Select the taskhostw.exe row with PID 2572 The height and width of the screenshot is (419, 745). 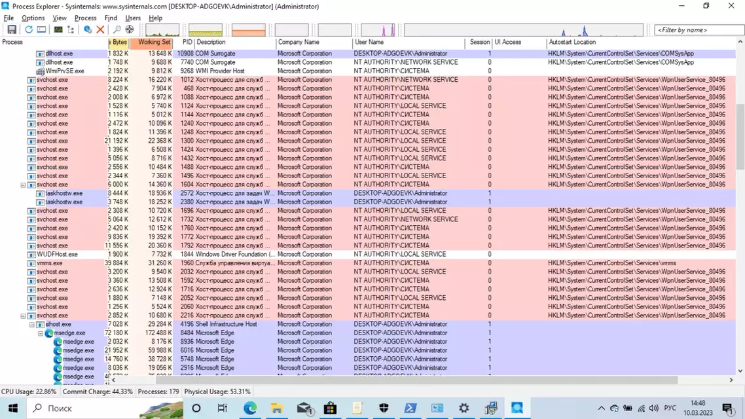point(368,193)
